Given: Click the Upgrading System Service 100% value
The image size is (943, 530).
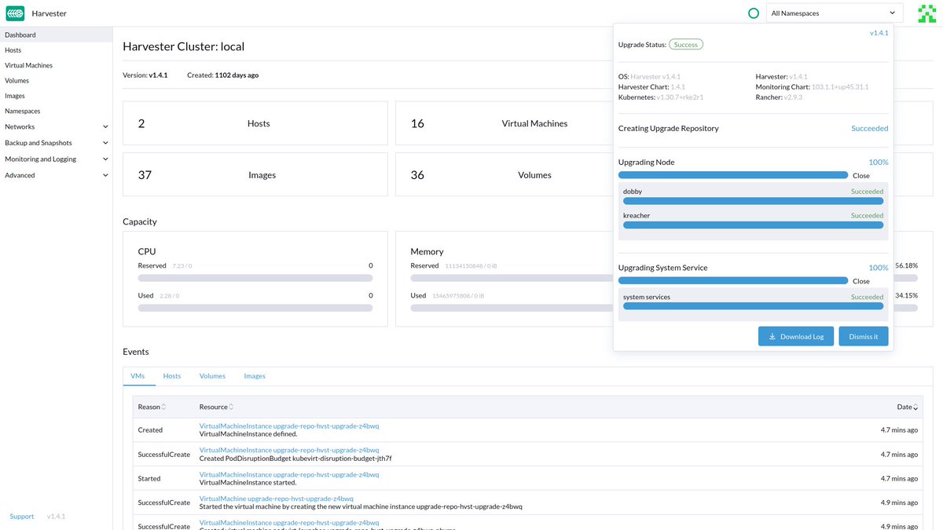Looking at the screenshot, I should tap(879, 268).
